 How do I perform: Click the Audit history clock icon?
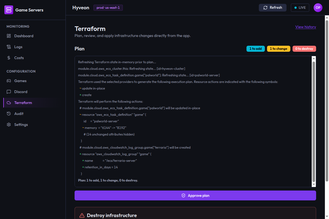pyautogui.click(x=9, y=114)
